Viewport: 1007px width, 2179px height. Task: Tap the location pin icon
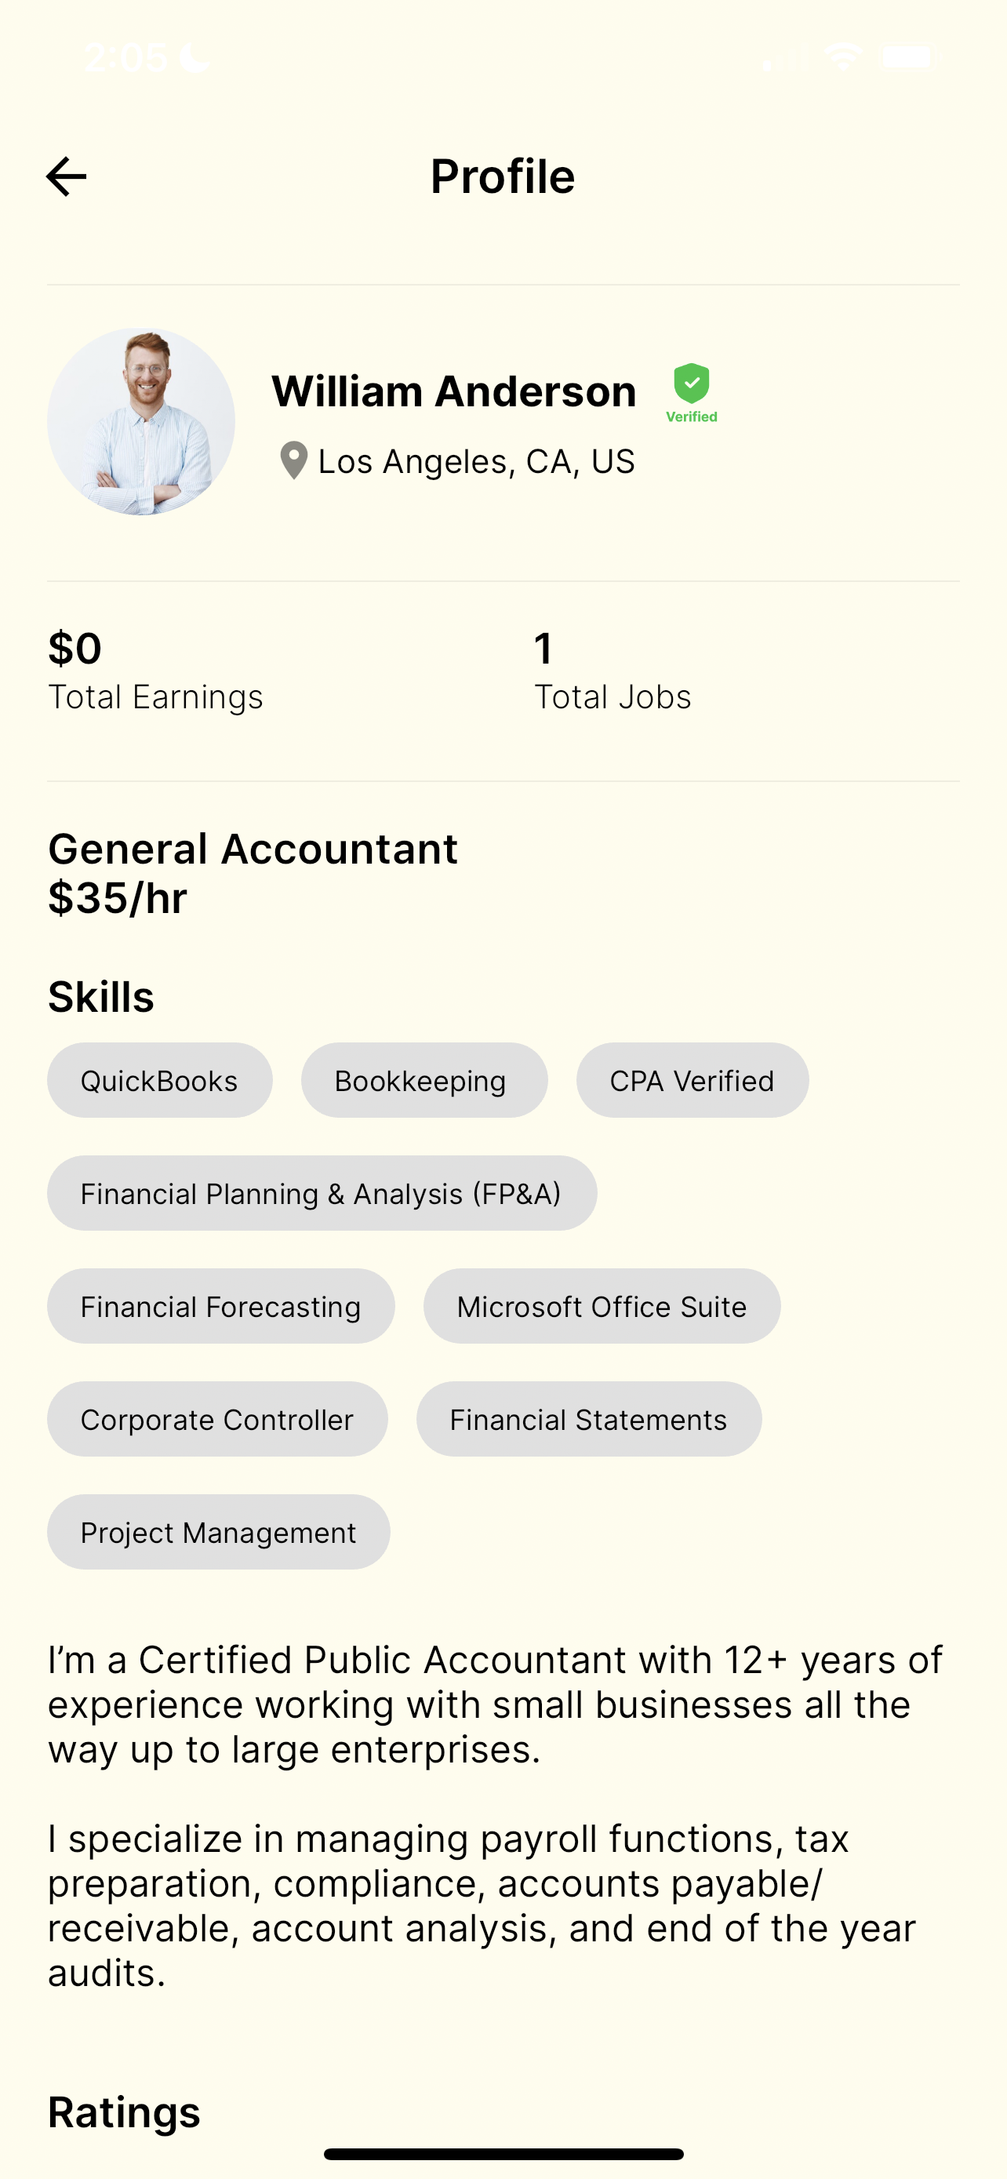293,461
